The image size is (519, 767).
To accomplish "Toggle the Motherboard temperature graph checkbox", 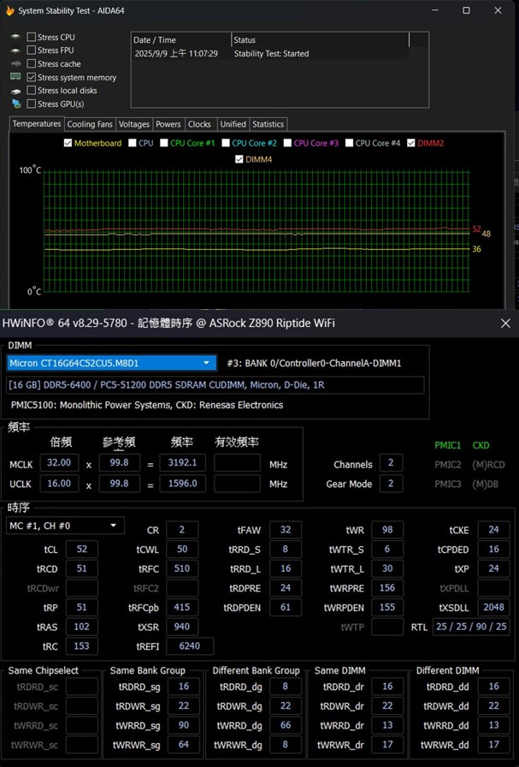I will (68, 143).
